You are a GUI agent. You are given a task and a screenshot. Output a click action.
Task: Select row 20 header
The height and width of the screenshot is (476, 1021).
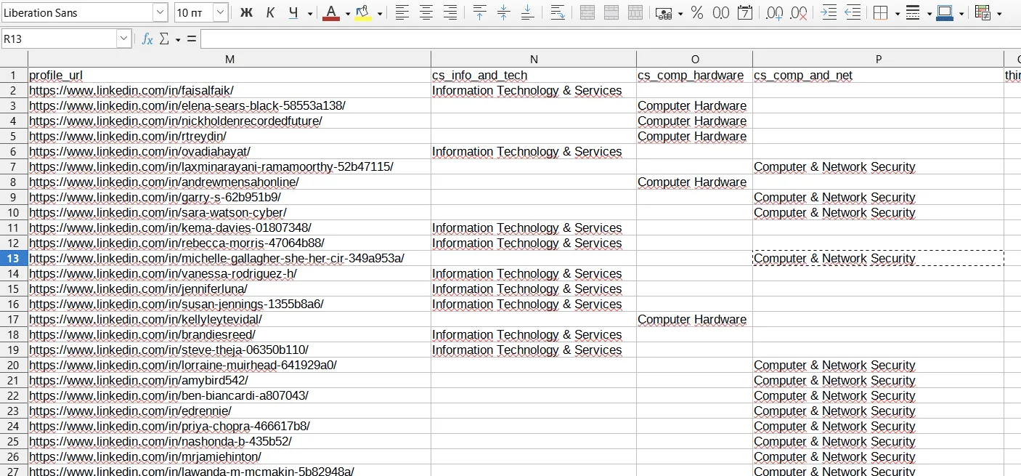tap(14, 365)
